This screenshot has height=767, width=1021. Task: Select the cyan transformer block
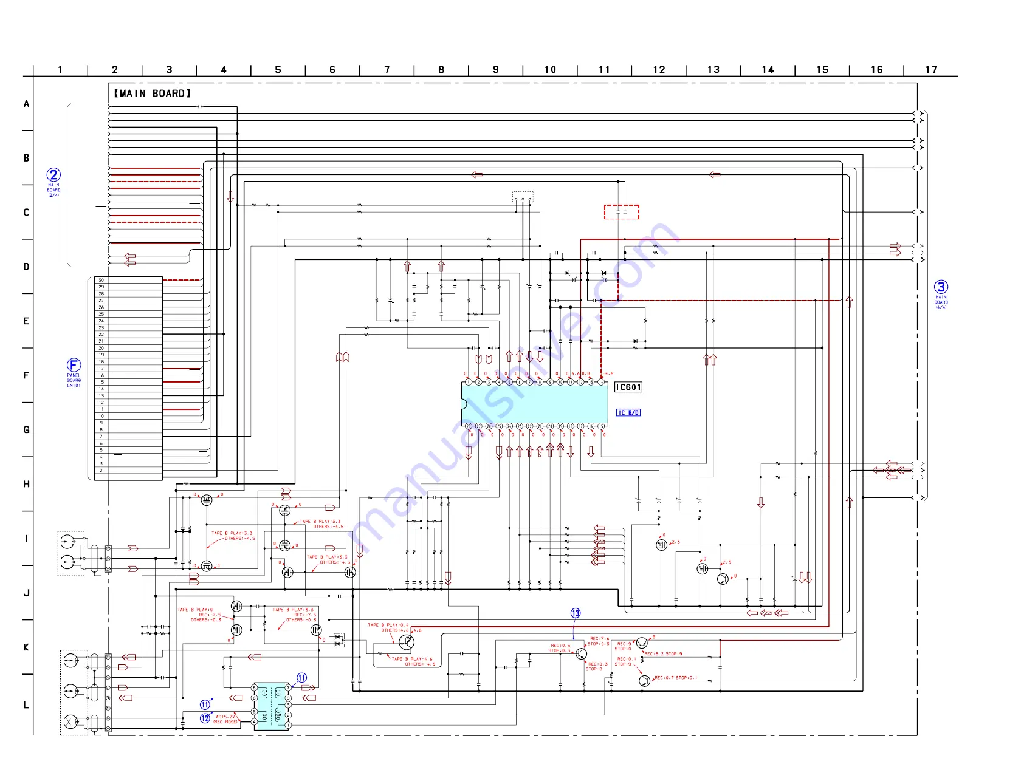271,706
